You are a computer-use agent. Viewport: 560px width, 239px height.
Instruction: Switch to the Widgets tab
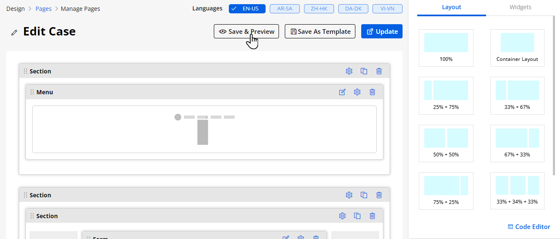pos(520,8)
